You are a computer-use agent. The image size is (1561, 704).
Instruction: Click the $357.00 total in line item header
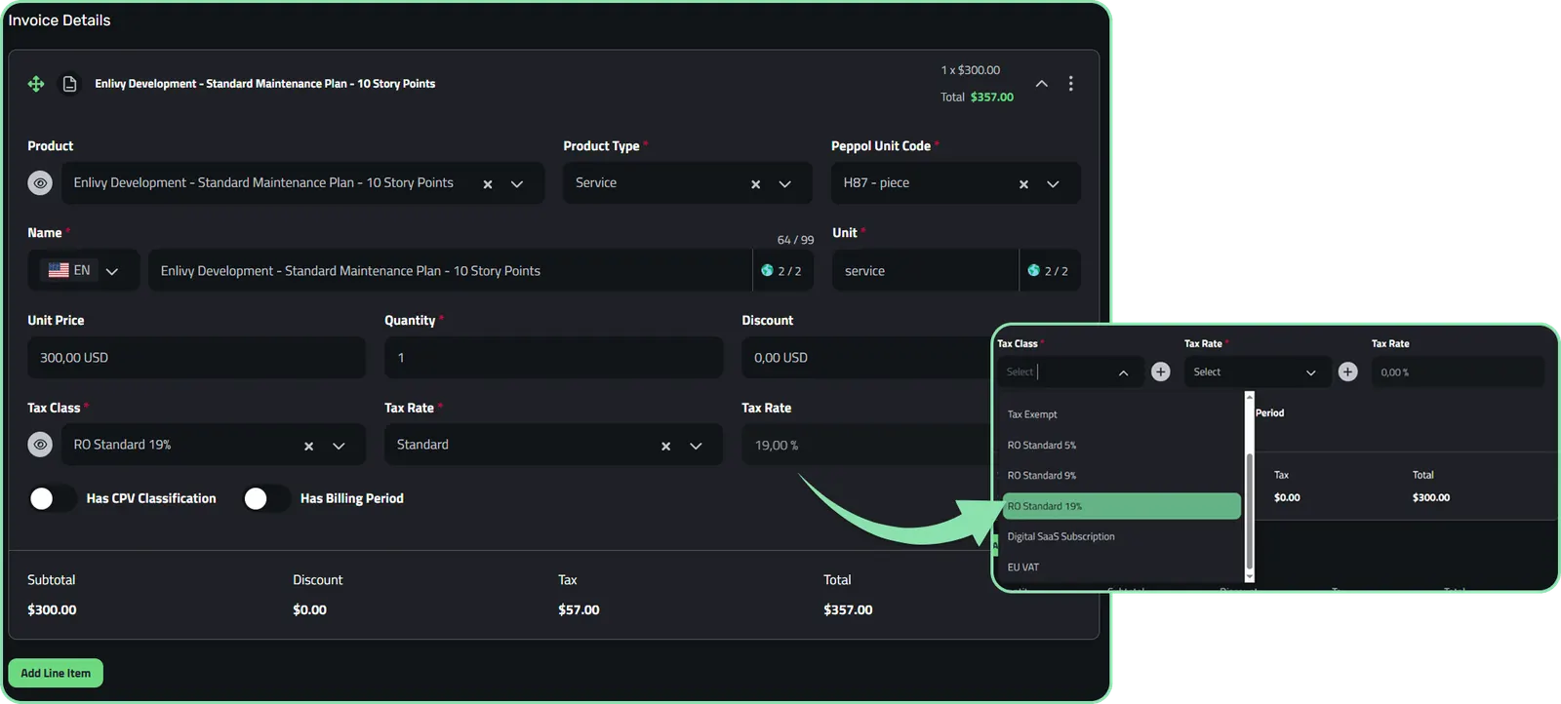click(991, 98)
